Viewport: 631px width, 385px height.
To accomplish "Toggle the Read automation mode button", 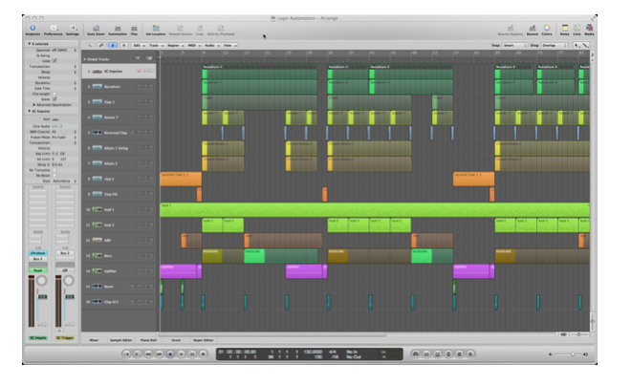I will 38,270.
